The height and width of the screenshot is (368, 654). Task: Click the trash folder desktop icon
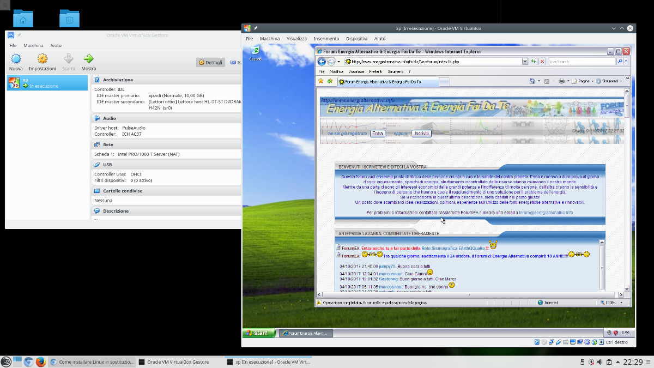click(69, 19)
